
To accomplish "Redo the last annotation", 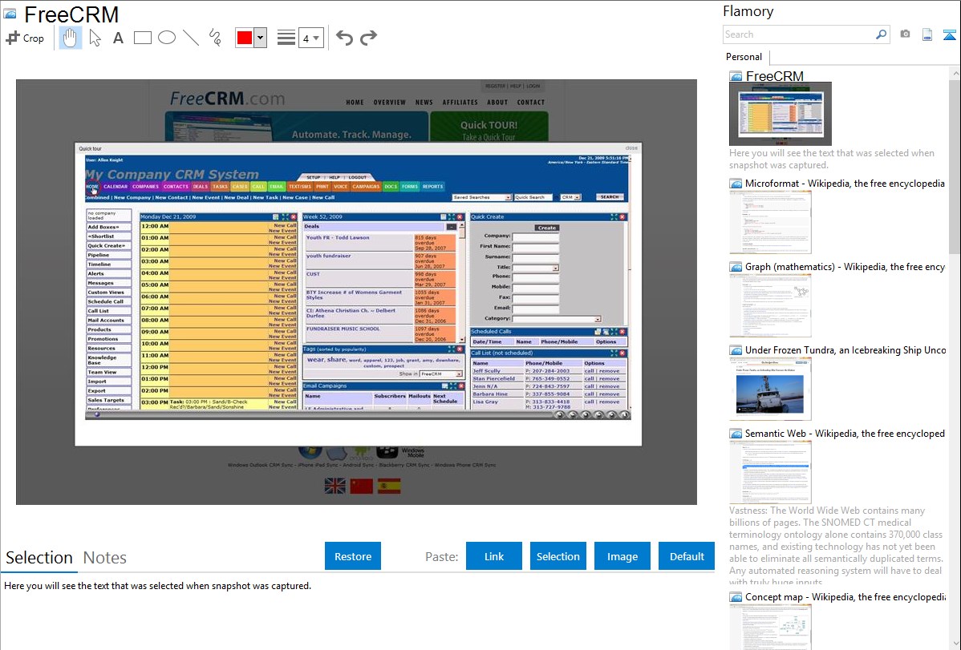I will [368, 38].
